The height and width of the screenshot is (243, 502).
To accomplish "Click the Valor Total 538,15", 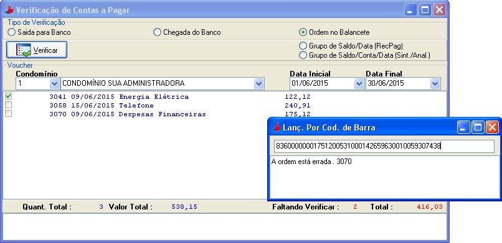I will click(x=184, y=207).
